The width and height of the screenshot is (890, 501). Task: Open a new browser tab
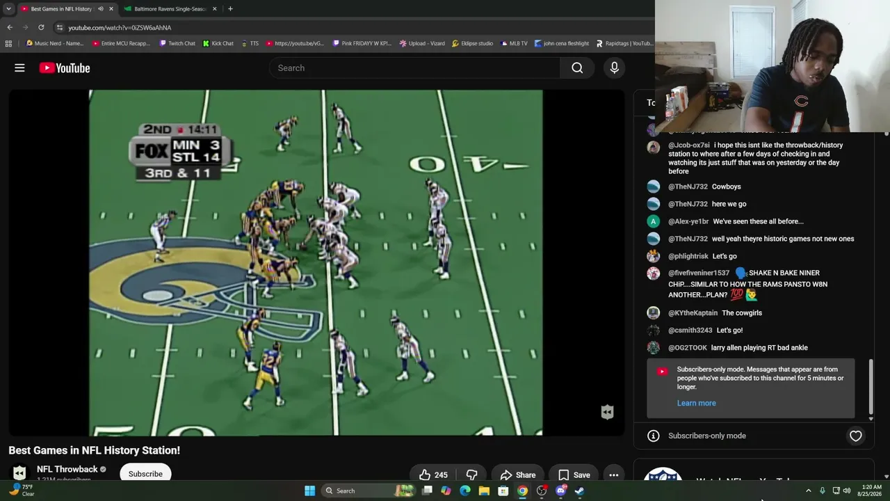[x=230, y=9]
